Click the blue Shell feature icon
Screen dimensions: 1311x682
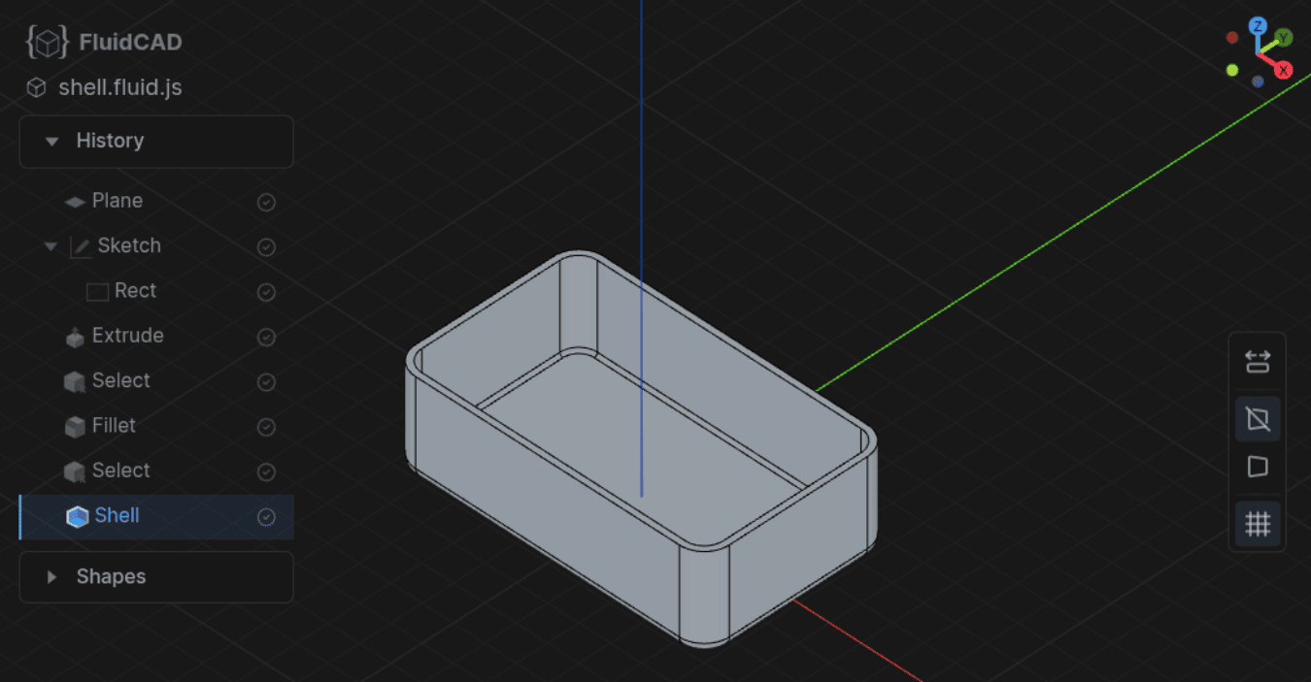point(77,516)
